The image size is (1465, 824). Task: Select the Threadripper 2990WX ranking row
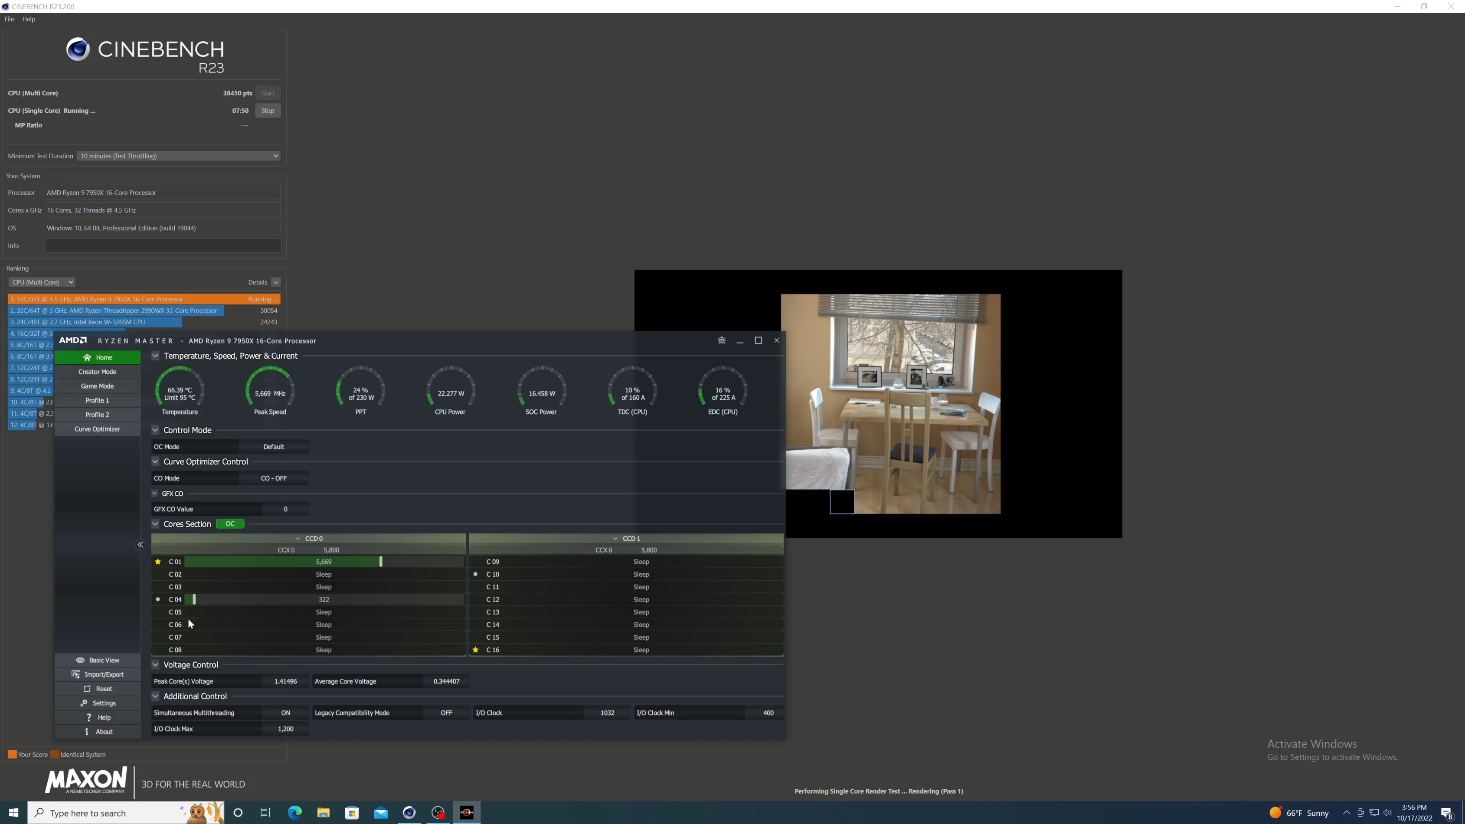(144, 311)
